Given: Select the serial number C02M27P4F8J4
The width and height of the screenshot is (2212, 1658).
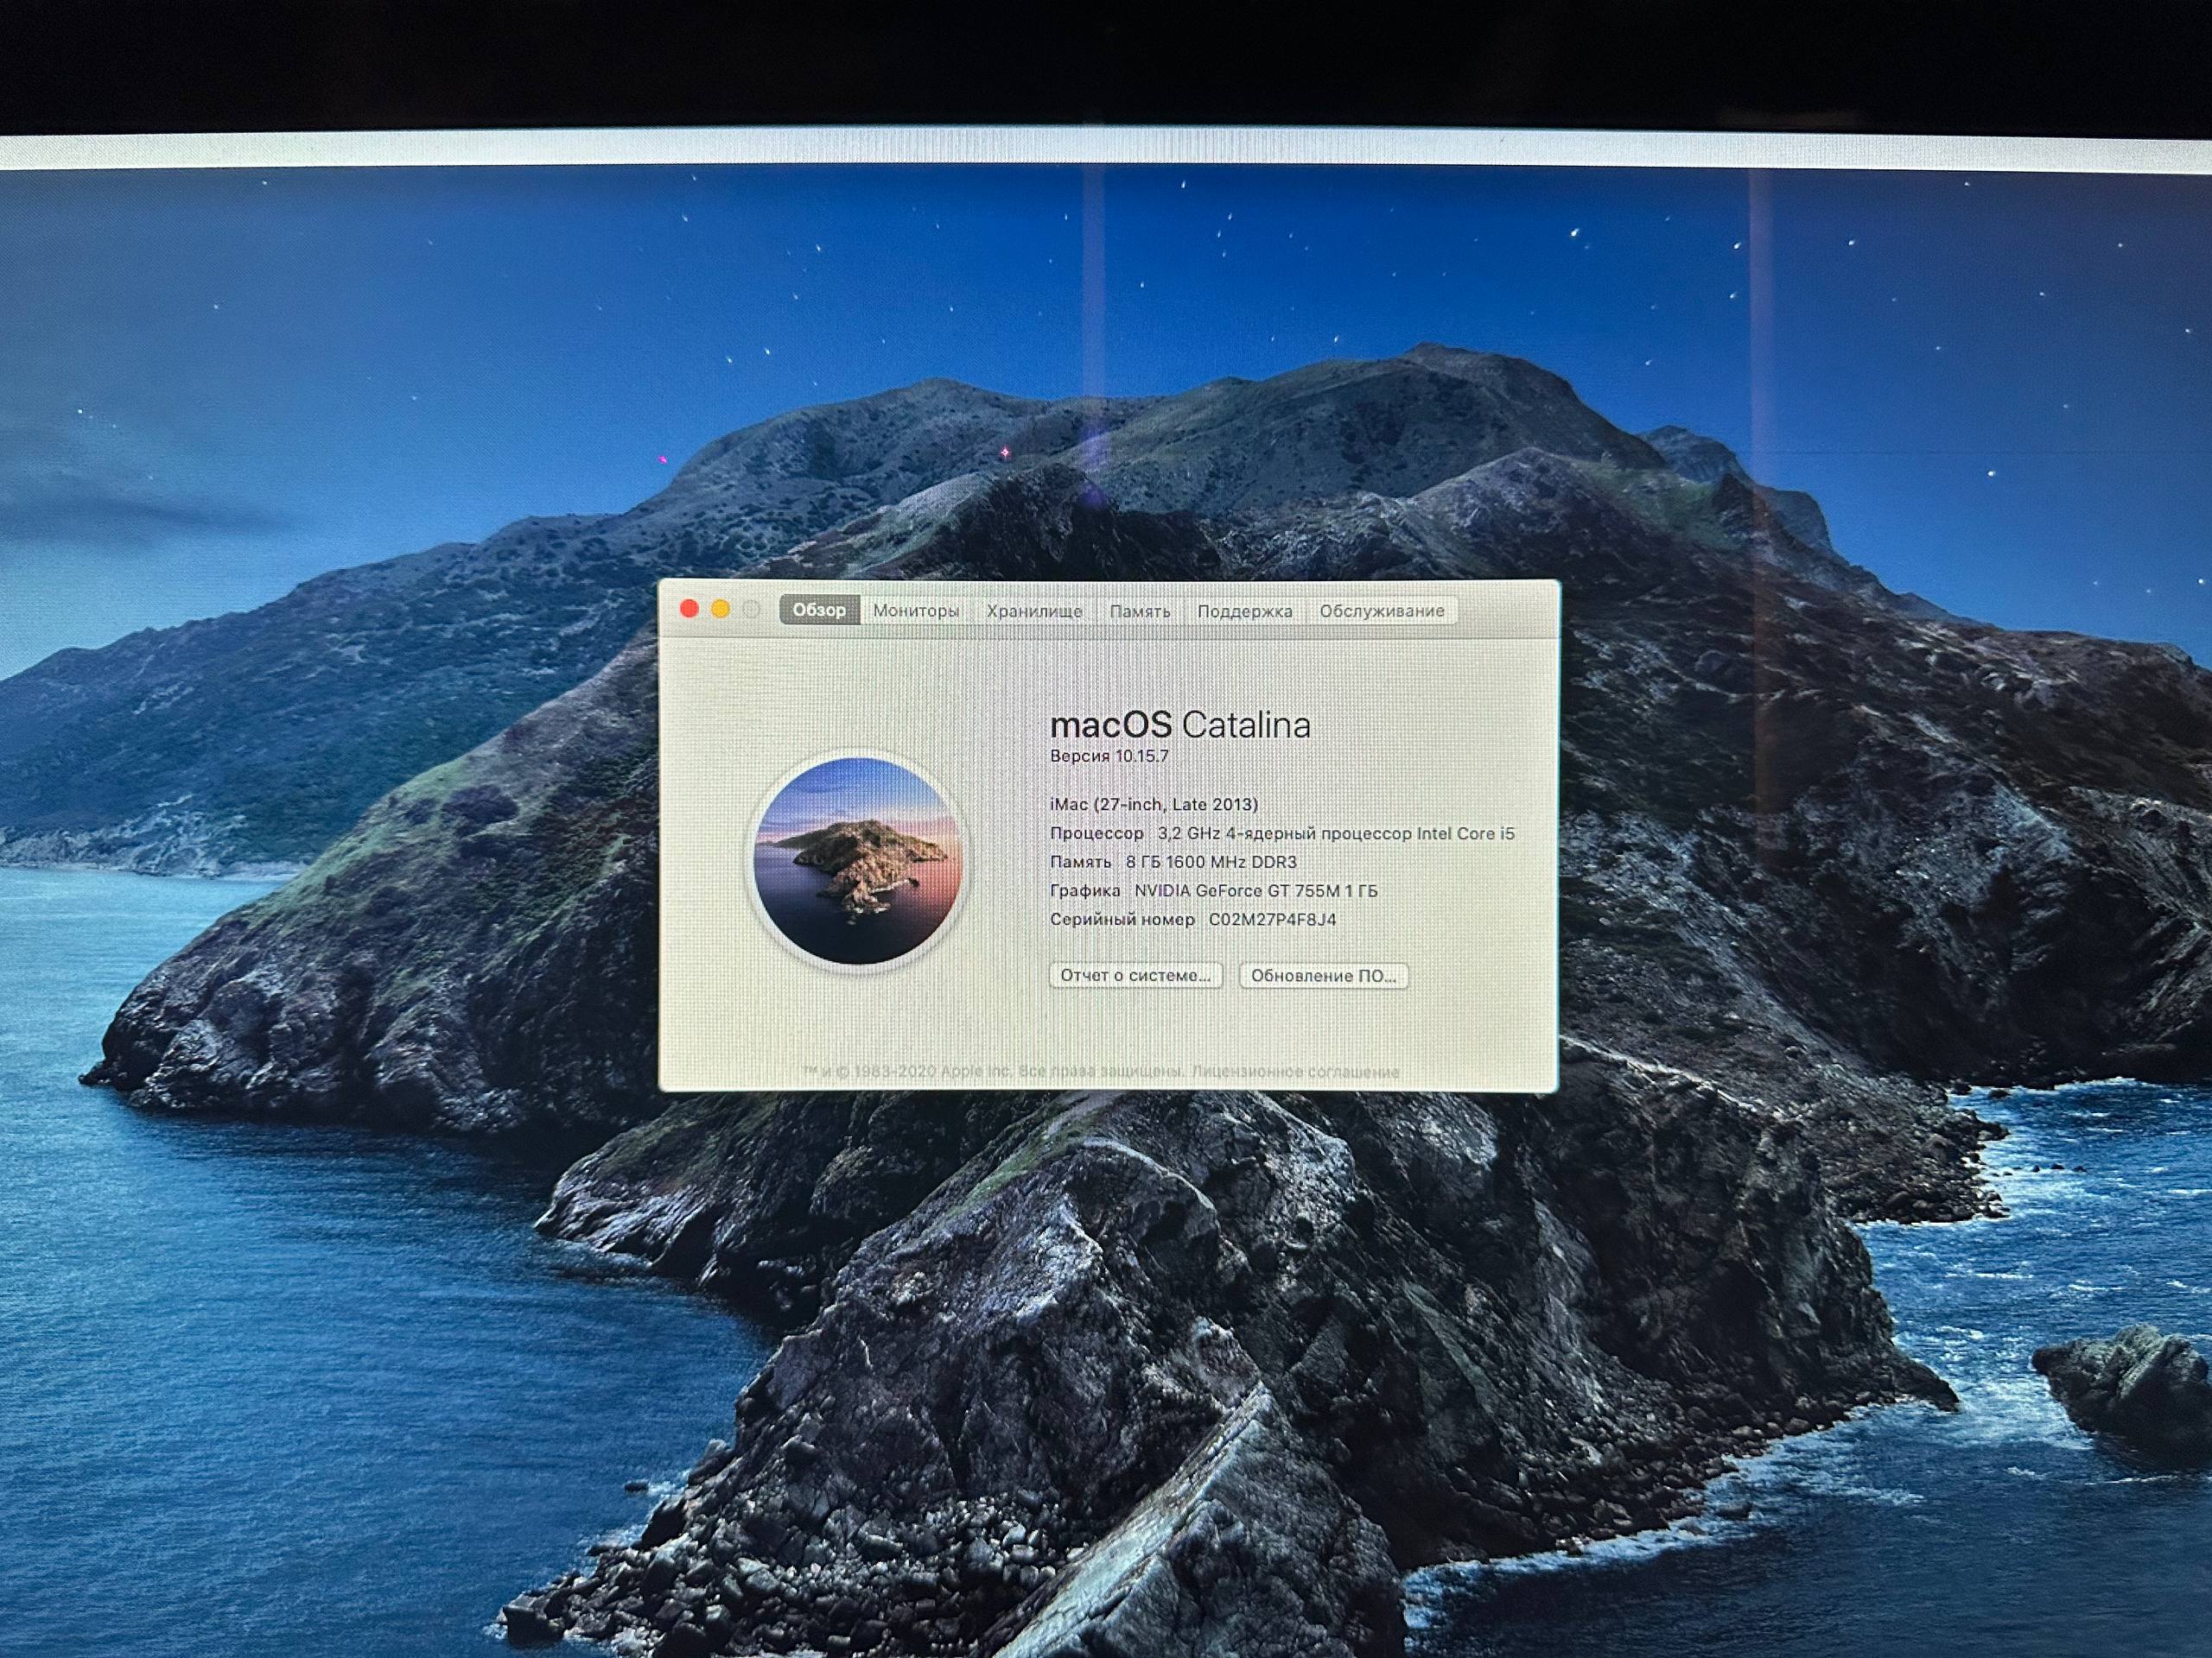Looking at the screenshot, I should tap(1272, 920).
